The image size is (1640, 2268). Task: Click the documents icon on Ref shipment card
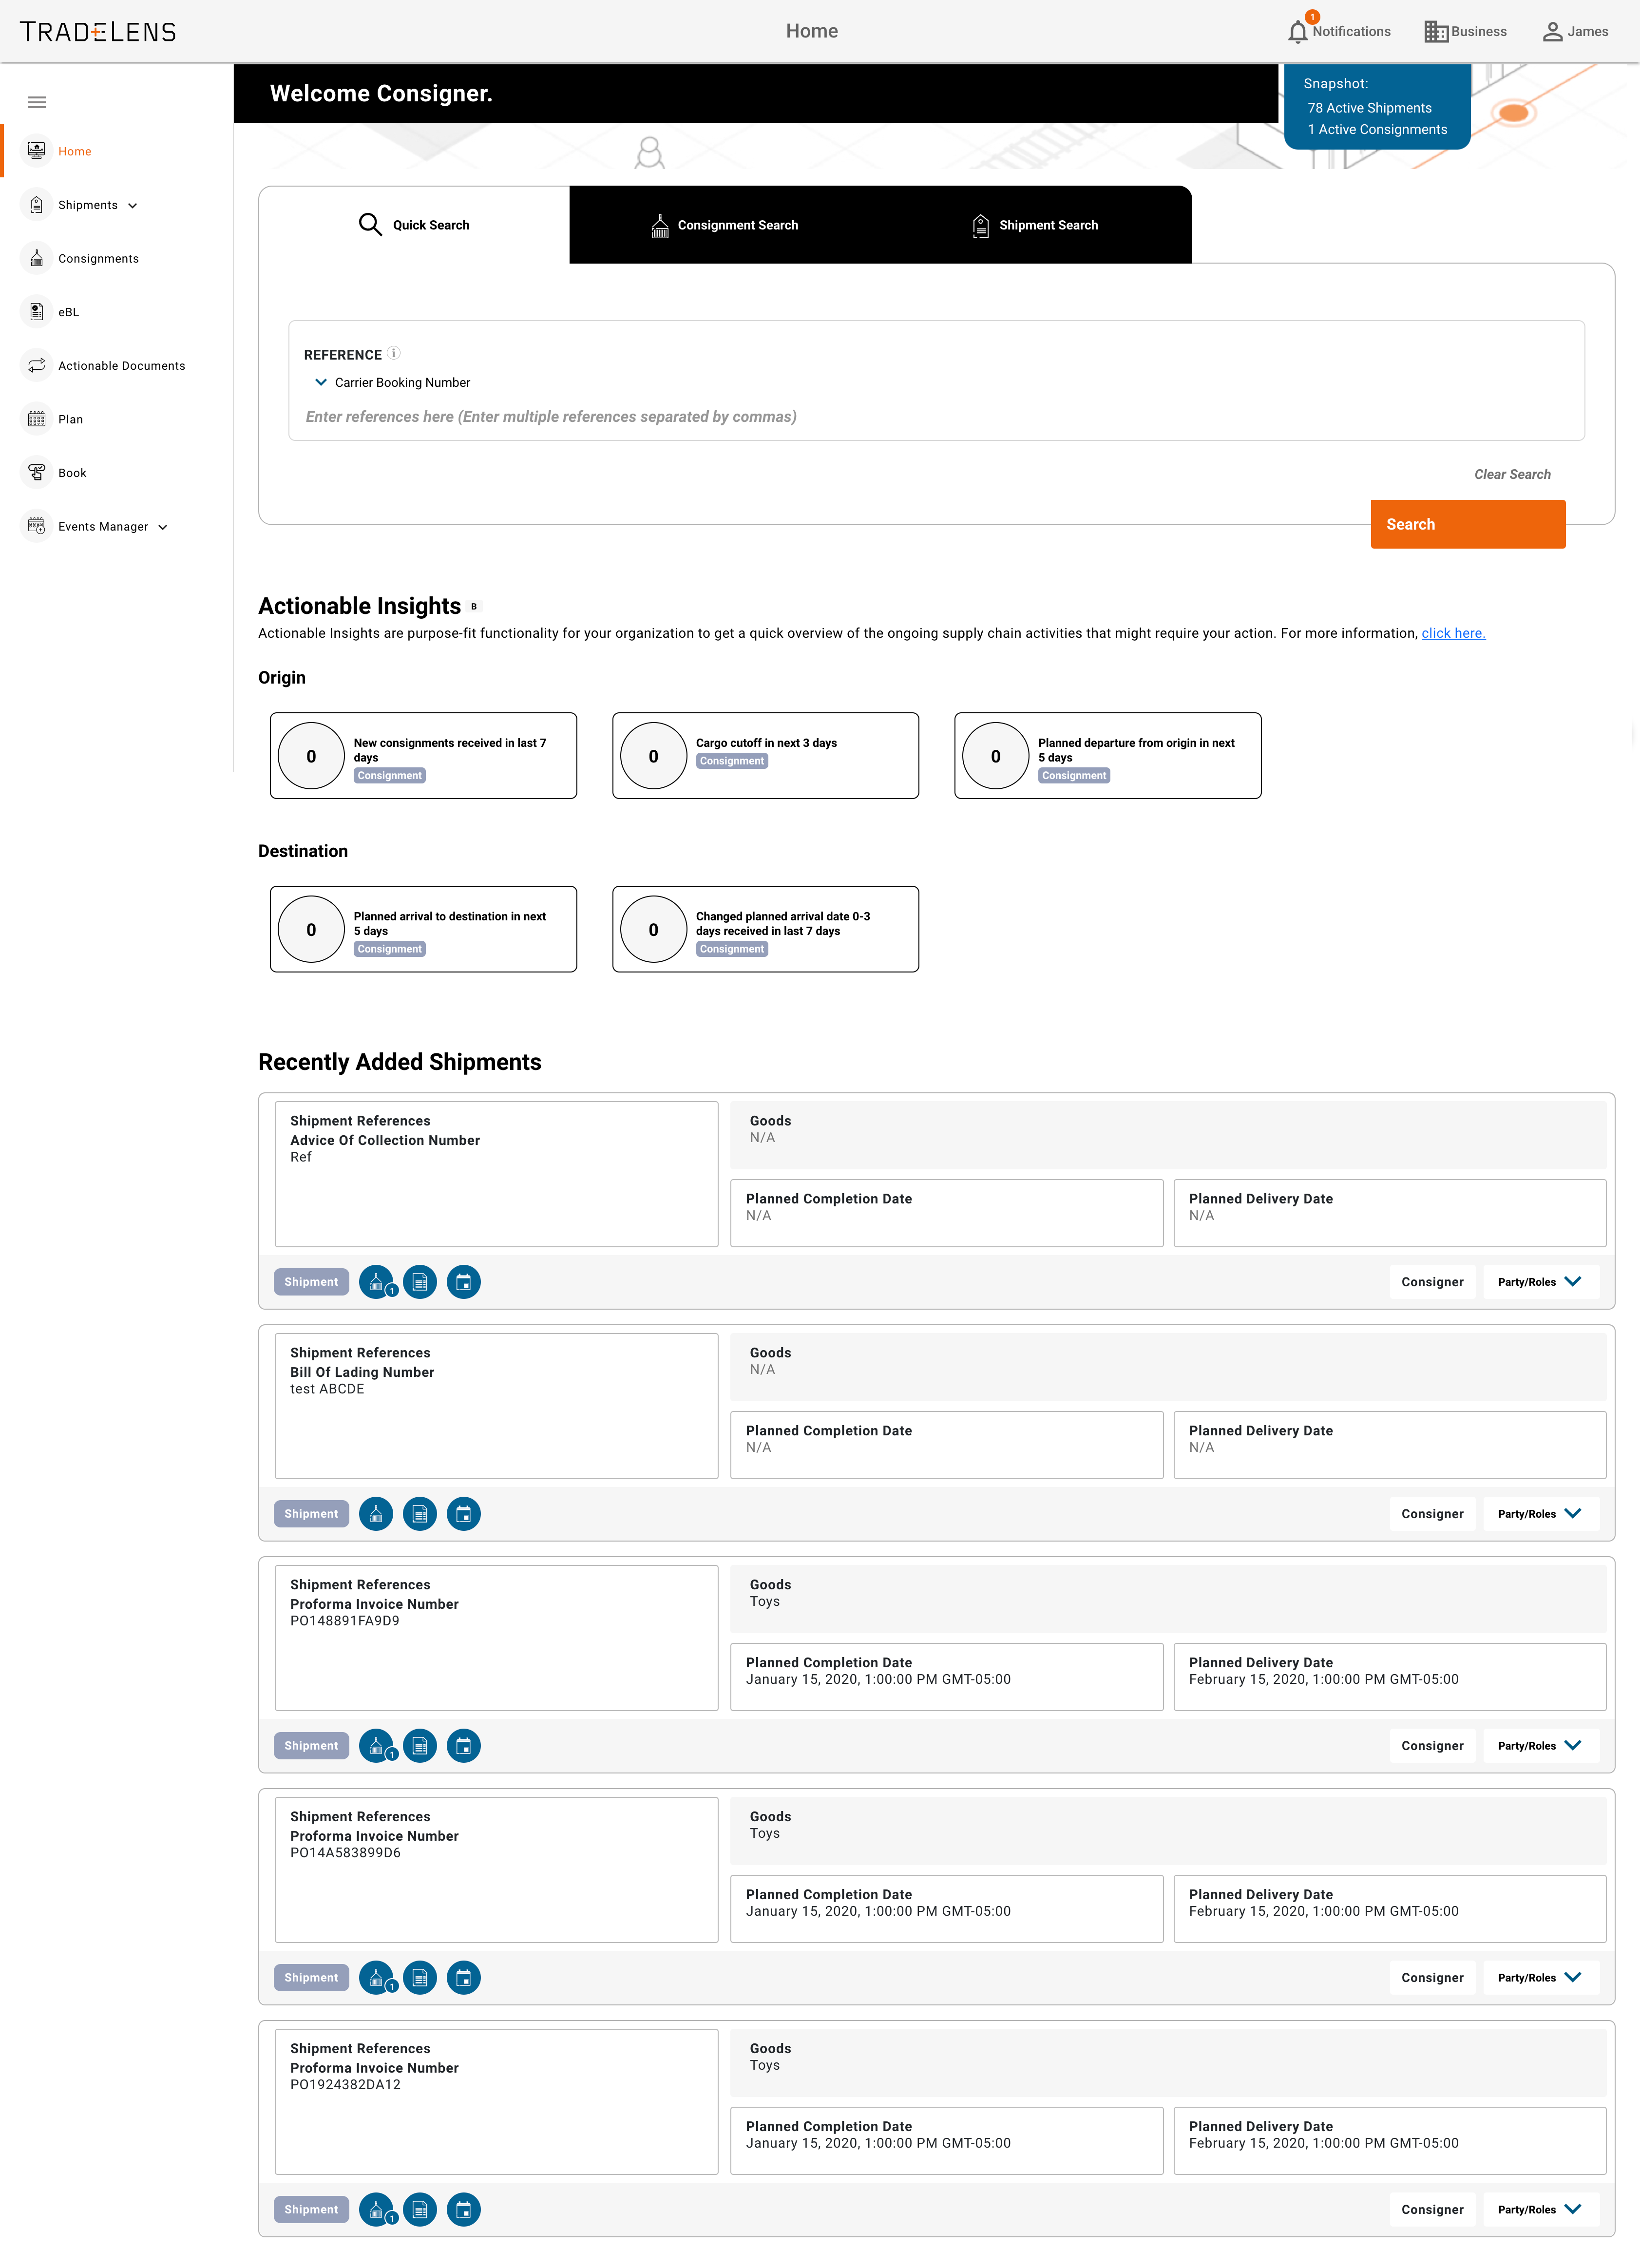coord(420,1282)
